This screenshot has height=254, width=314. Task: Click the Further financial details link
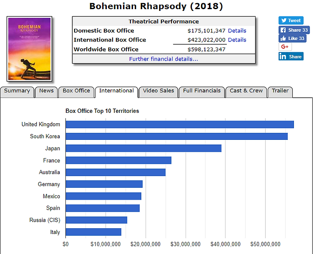click(164, 59)
